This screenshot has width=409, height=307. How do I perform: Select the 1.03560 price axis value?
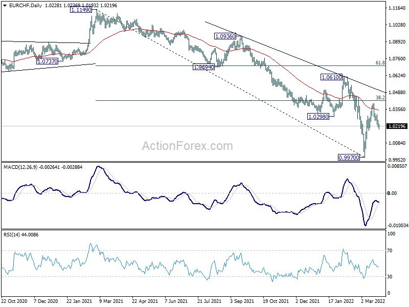point(397,109)
